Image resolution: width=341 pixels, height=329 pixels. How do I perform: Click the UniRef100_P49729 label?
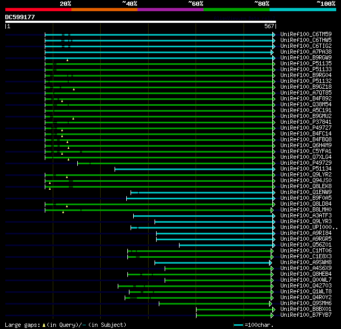click(306, 163)
